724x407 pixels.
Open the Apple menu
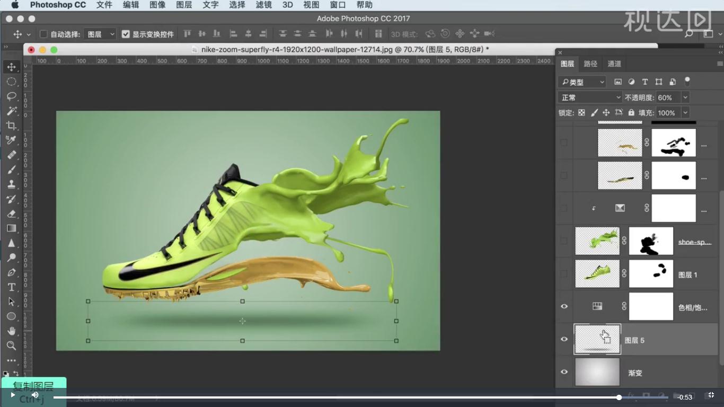(14, 5)
